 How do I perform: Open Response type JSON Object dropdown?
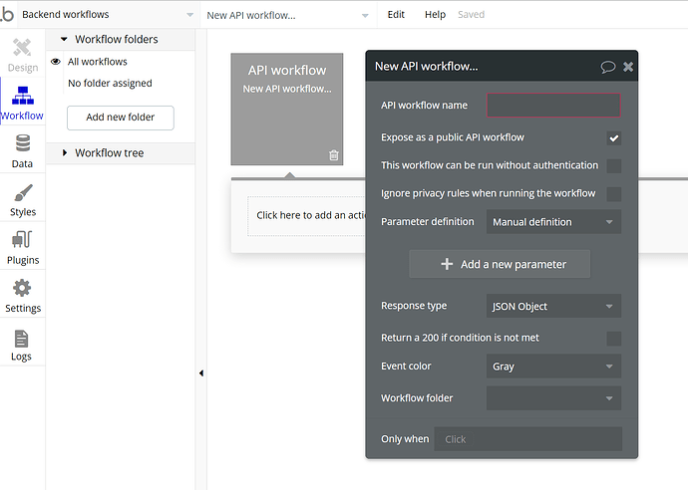(553, 306)
